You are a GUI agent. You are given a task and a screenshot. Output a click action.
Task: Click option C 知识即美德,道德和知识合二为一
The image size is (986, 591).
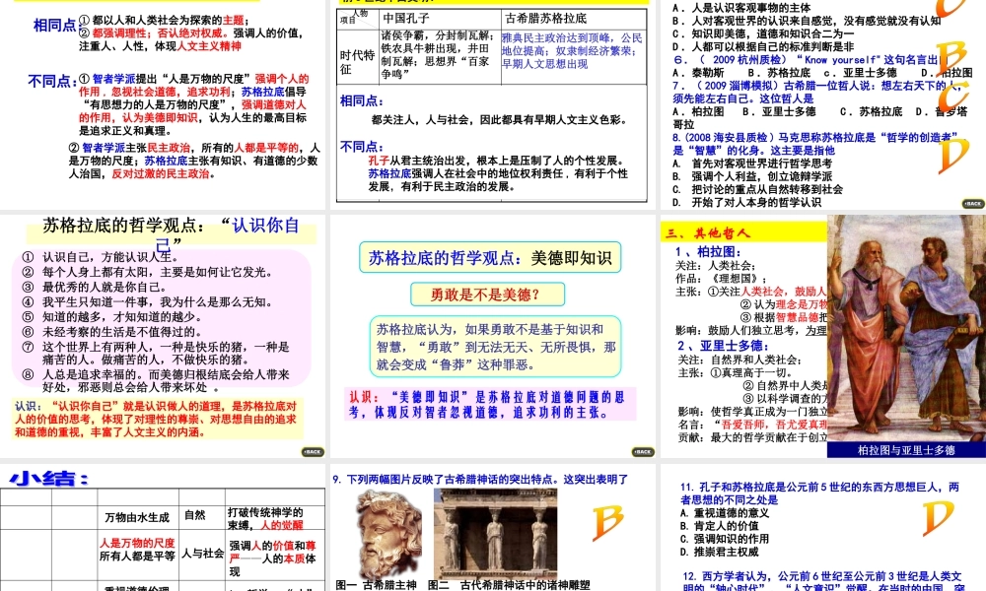pos(763,33)
